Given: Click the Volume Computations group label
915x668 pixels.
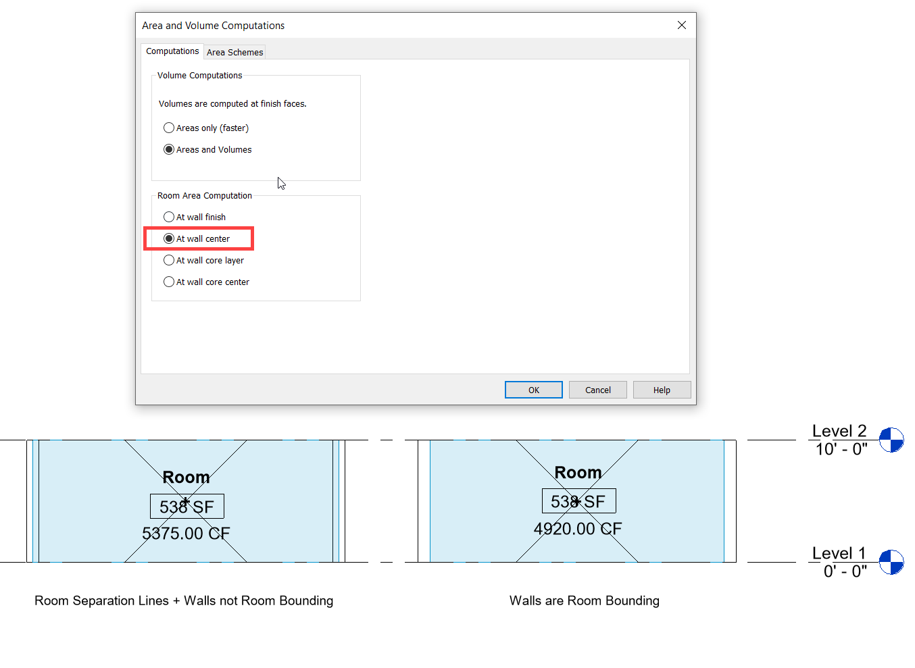Looking at the screenshot, I should [x=199, y=76].
